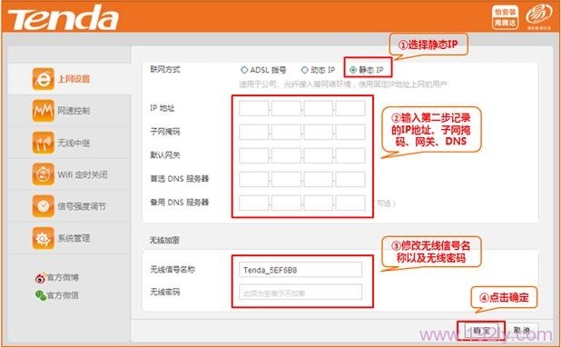This screenshot has width=561, height=348.
Task: Open the 网速控制 speed control icon
Action: [43, 111]
